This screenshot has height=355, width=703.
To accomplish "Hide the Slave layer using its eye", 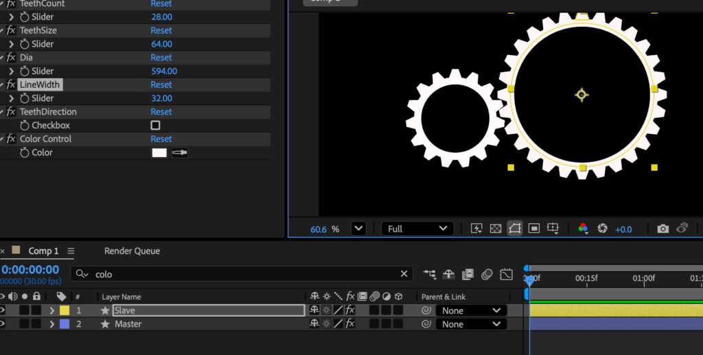I will point(2,310).
